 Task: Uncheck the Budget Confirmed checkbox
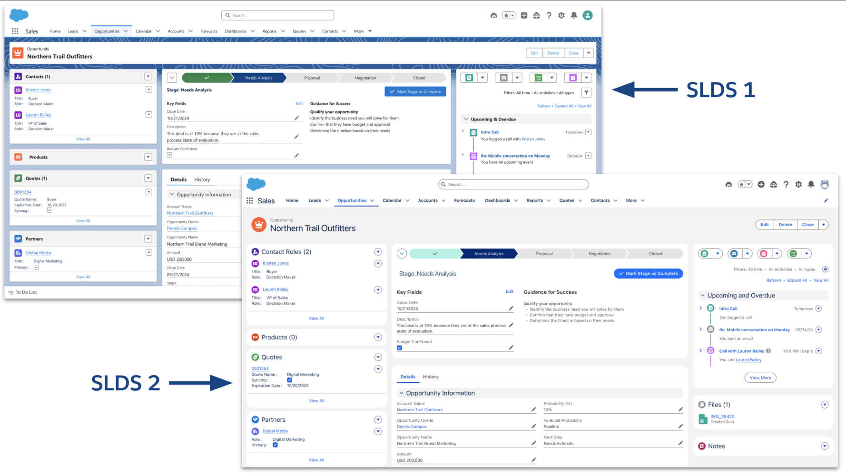pyautogui.click(x=399, y=348)
